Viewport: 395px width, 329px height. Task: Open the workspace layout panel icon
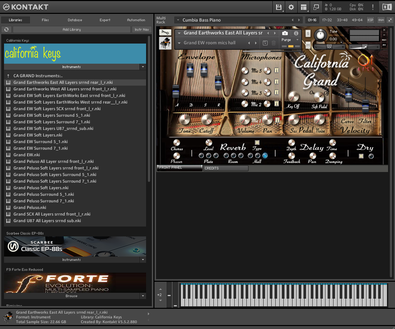coord(303,7)
